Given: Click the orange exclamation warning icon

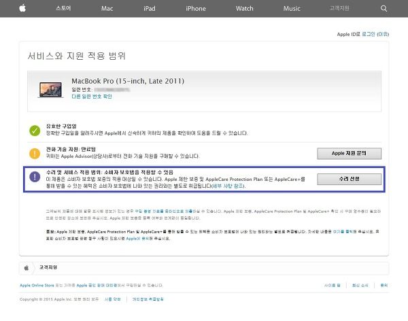Looking at the screenshot, I should (x=35, y=153).
